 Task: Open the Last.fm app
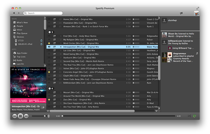coord(18,64)
